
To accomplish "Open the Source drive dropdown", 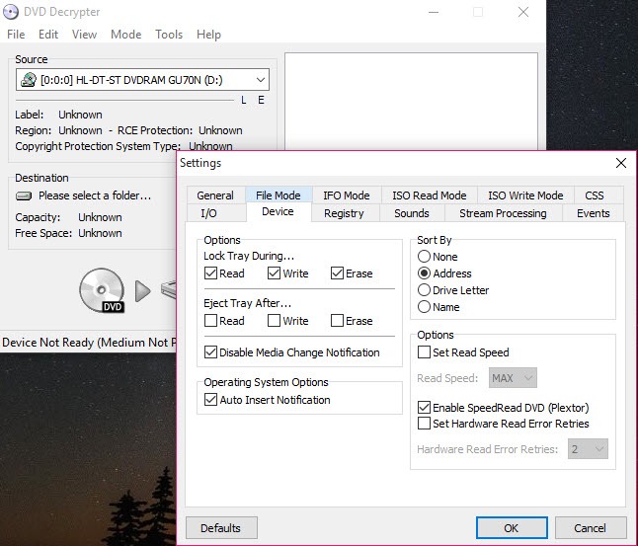I will click(261, 80).
